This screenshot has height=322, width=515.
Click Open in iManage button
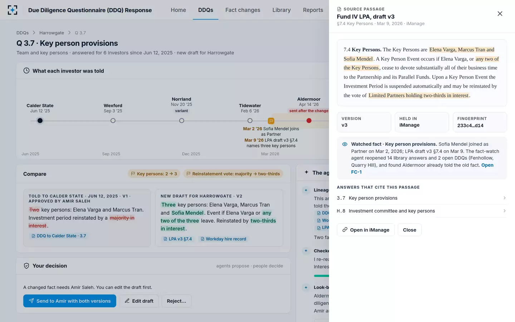[366, 230]
